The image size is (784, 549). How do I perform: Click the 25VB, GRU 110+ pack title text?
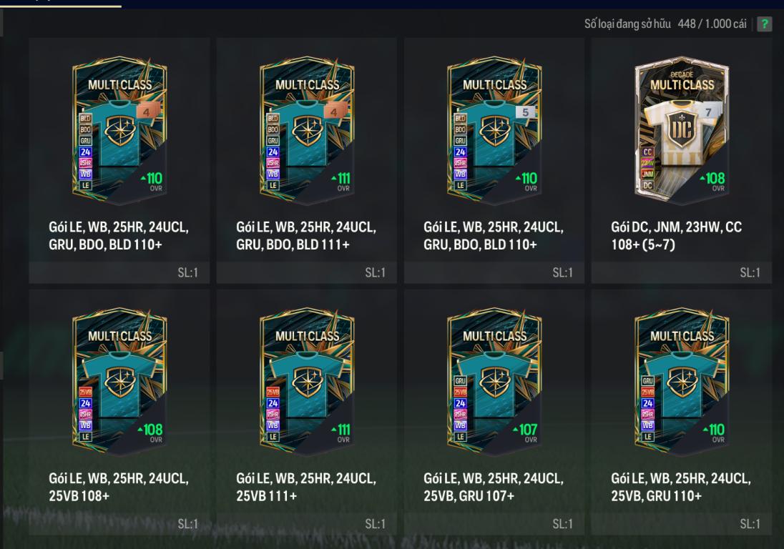coord(681,487)
